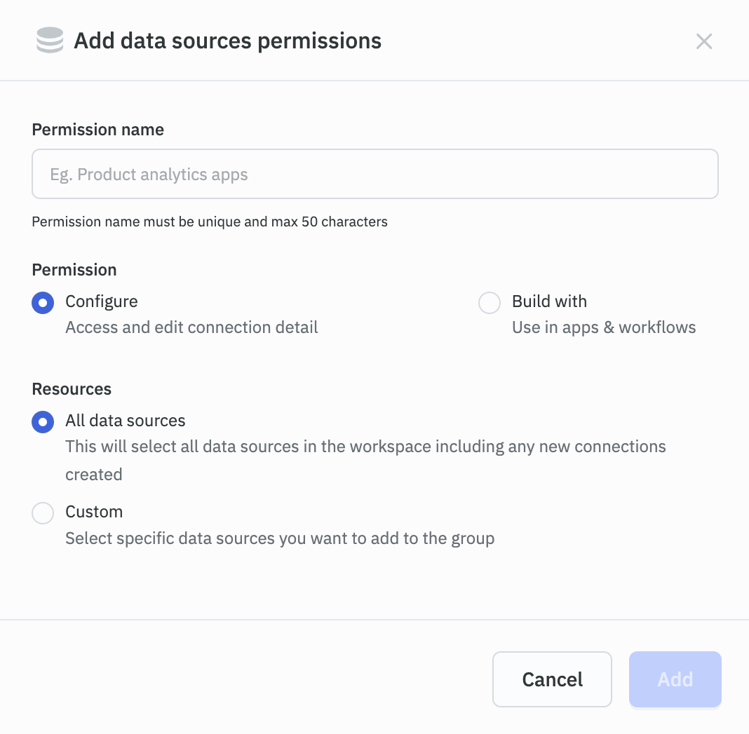Click the Use in apps & workflows description
This screenshot has width=749, height=734.
(x=604, y=327)
